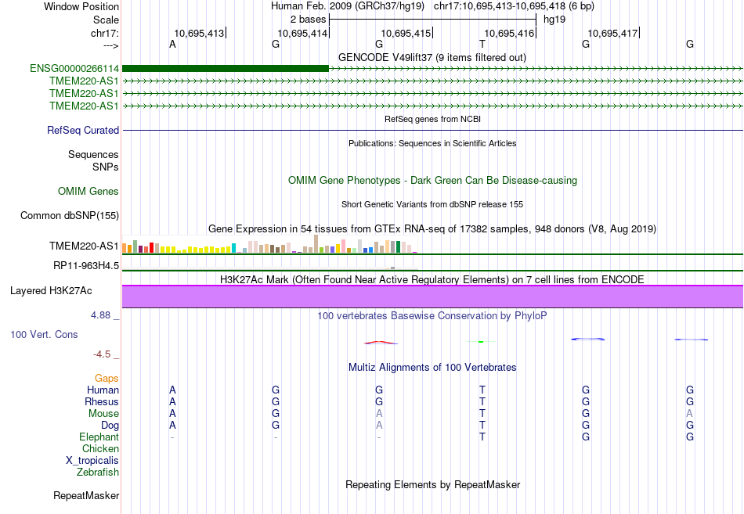Image resolution: width=744 pixels, height=514 pixels.
Task: Select the Human alignment row label
Action: (103, 390)
